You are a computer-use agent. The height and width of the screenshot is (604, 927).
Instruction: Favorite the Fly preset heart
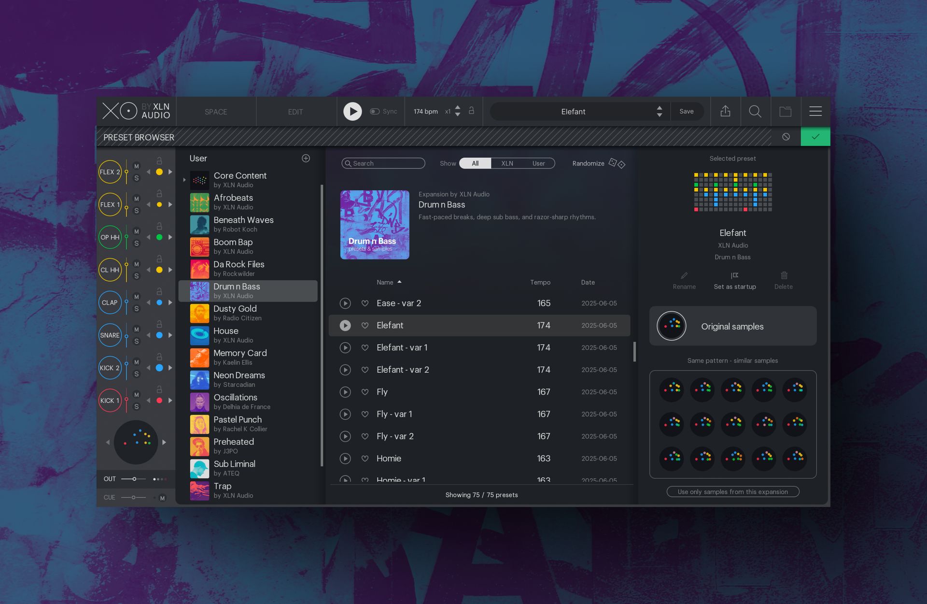pos(365,392)
